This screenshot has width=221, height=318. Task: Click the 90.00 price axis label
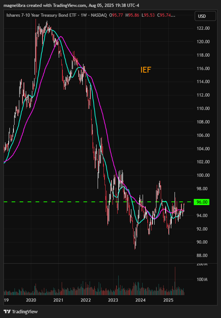202,242
